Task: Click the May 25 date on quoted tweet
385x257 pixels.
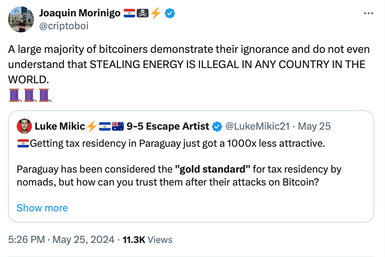Action: coord(314,126)
